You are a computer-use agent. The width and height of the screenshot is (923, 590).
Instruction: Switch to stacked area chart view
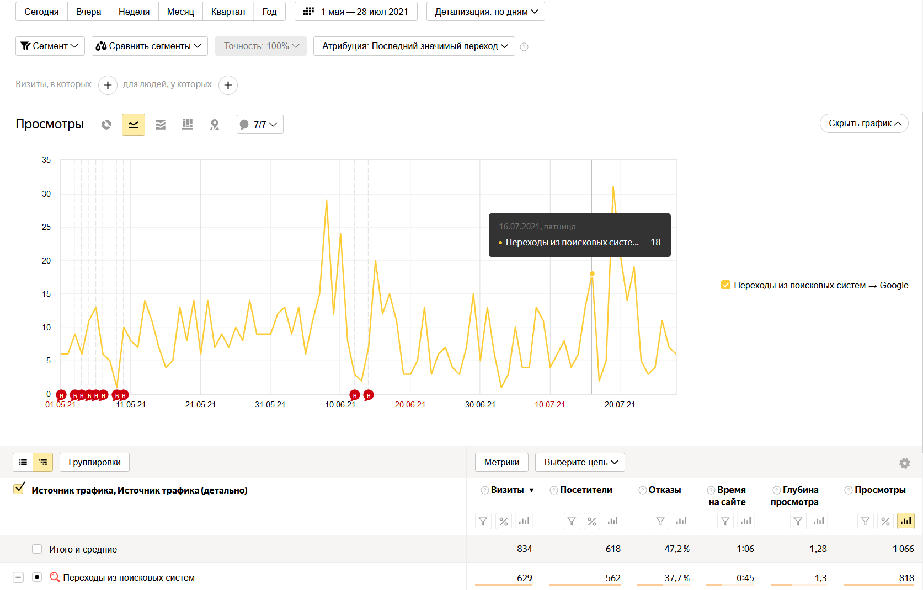(x=161, y=125)
